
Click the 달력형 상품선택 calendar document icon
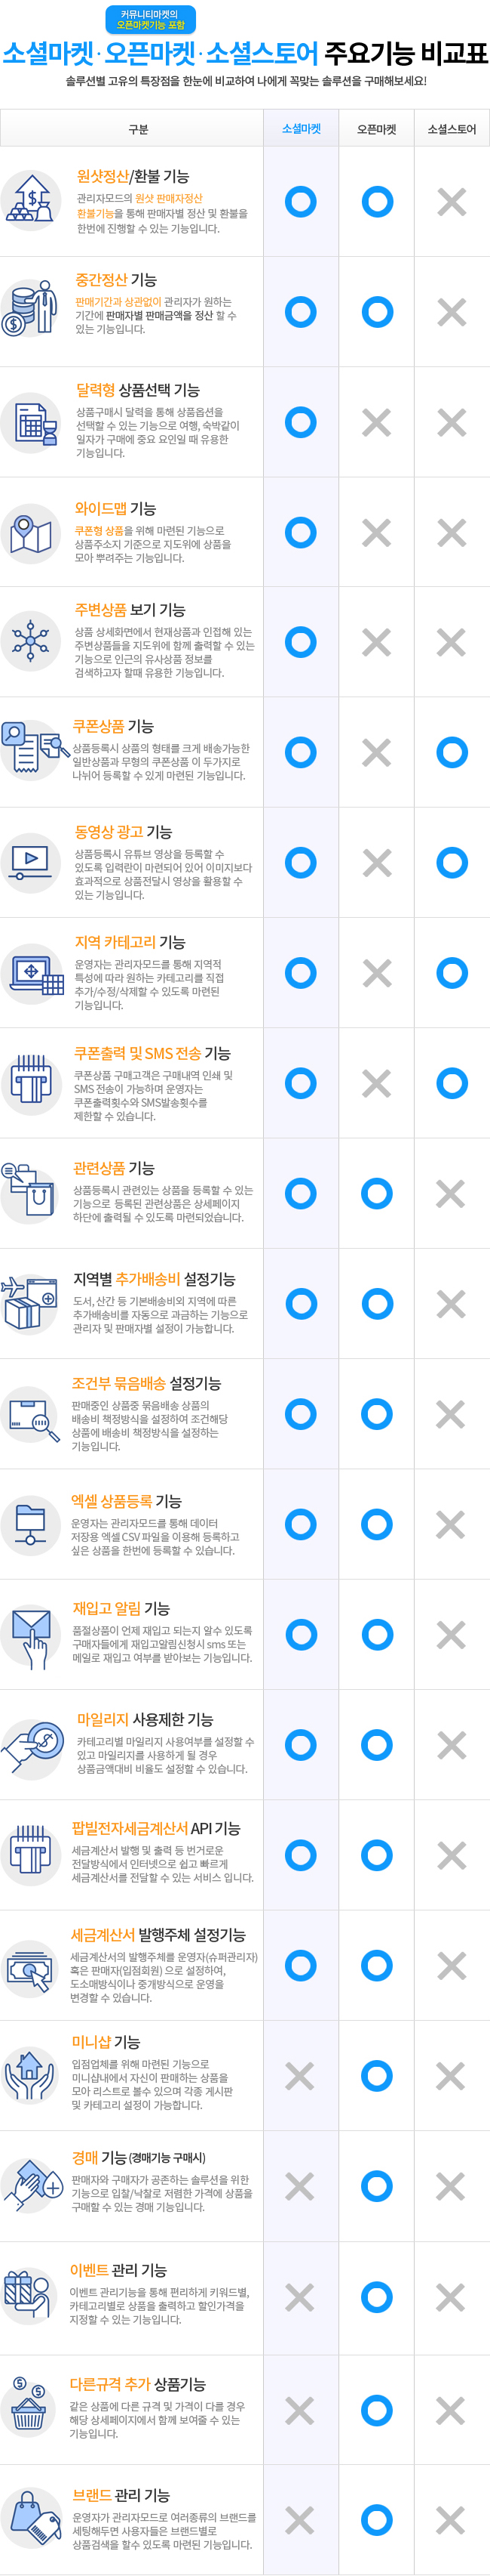pyautogui.click(x=31, y=422)
